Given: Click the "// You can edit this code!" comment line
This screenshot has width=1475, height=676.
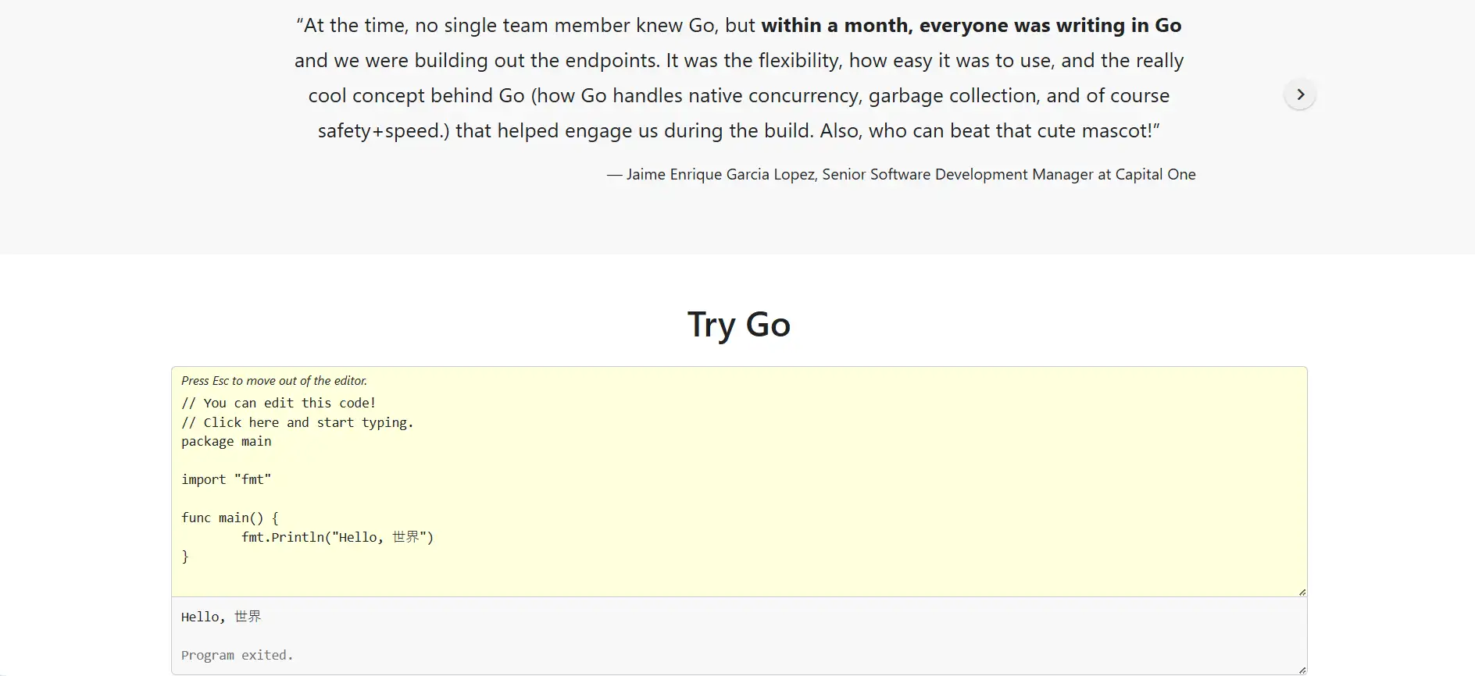Looking at the screenshot, I should pos(278,403).
